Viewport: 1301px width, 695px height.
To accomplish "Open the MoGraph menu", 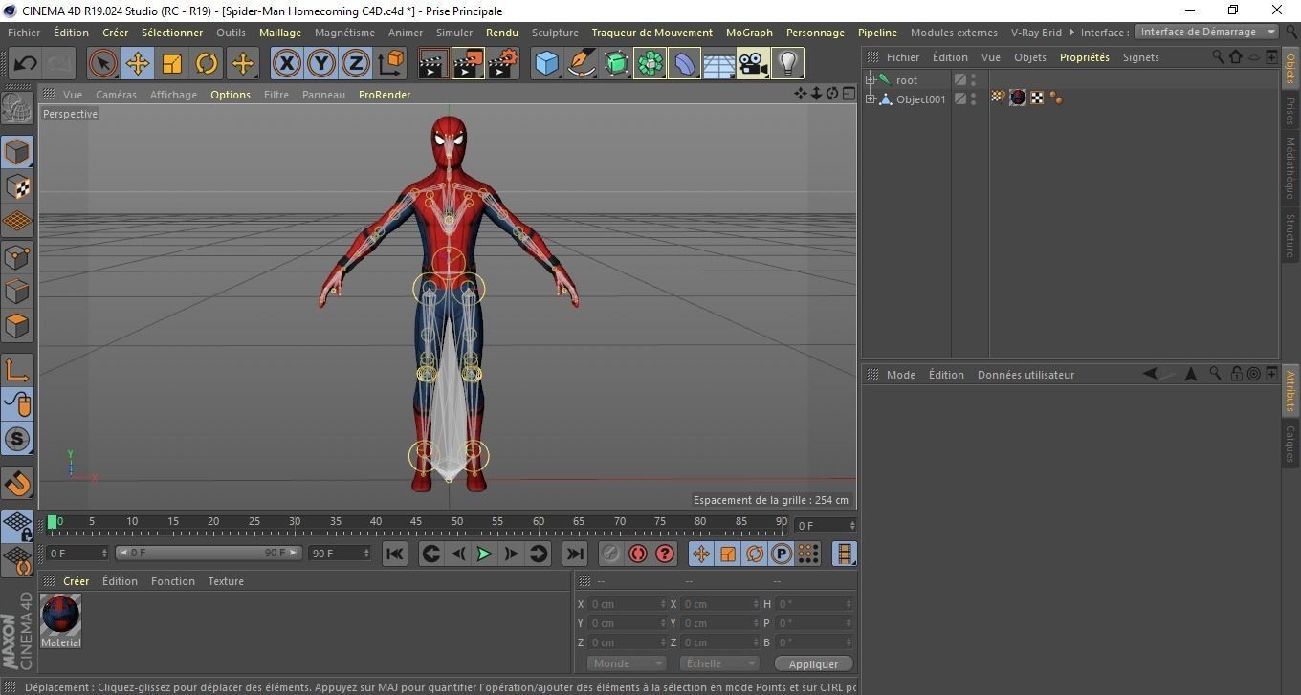I will (x=749, y=33).
